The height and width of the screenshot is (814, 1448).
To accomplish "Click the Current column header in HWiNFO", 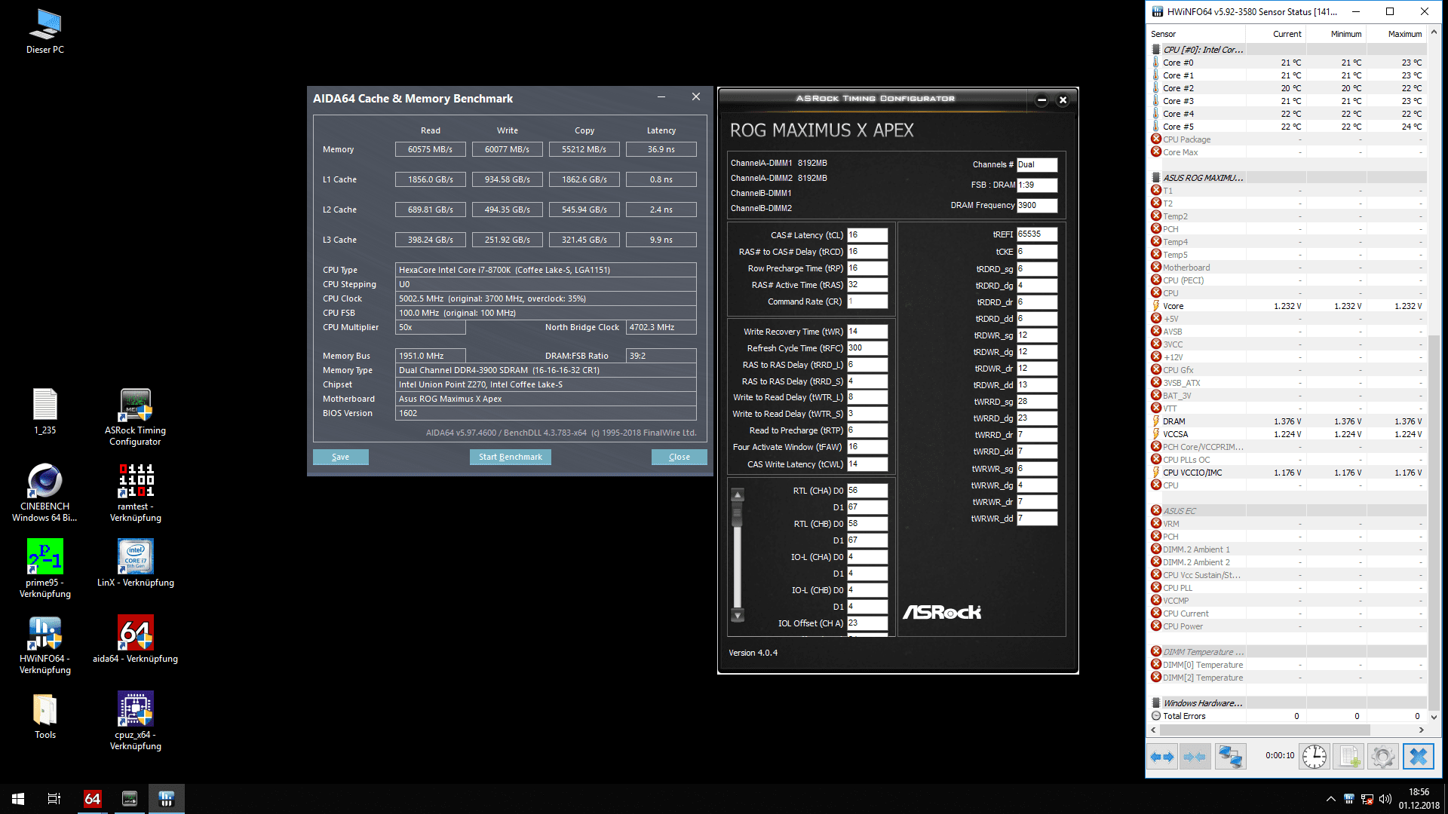I will 1276,34.
